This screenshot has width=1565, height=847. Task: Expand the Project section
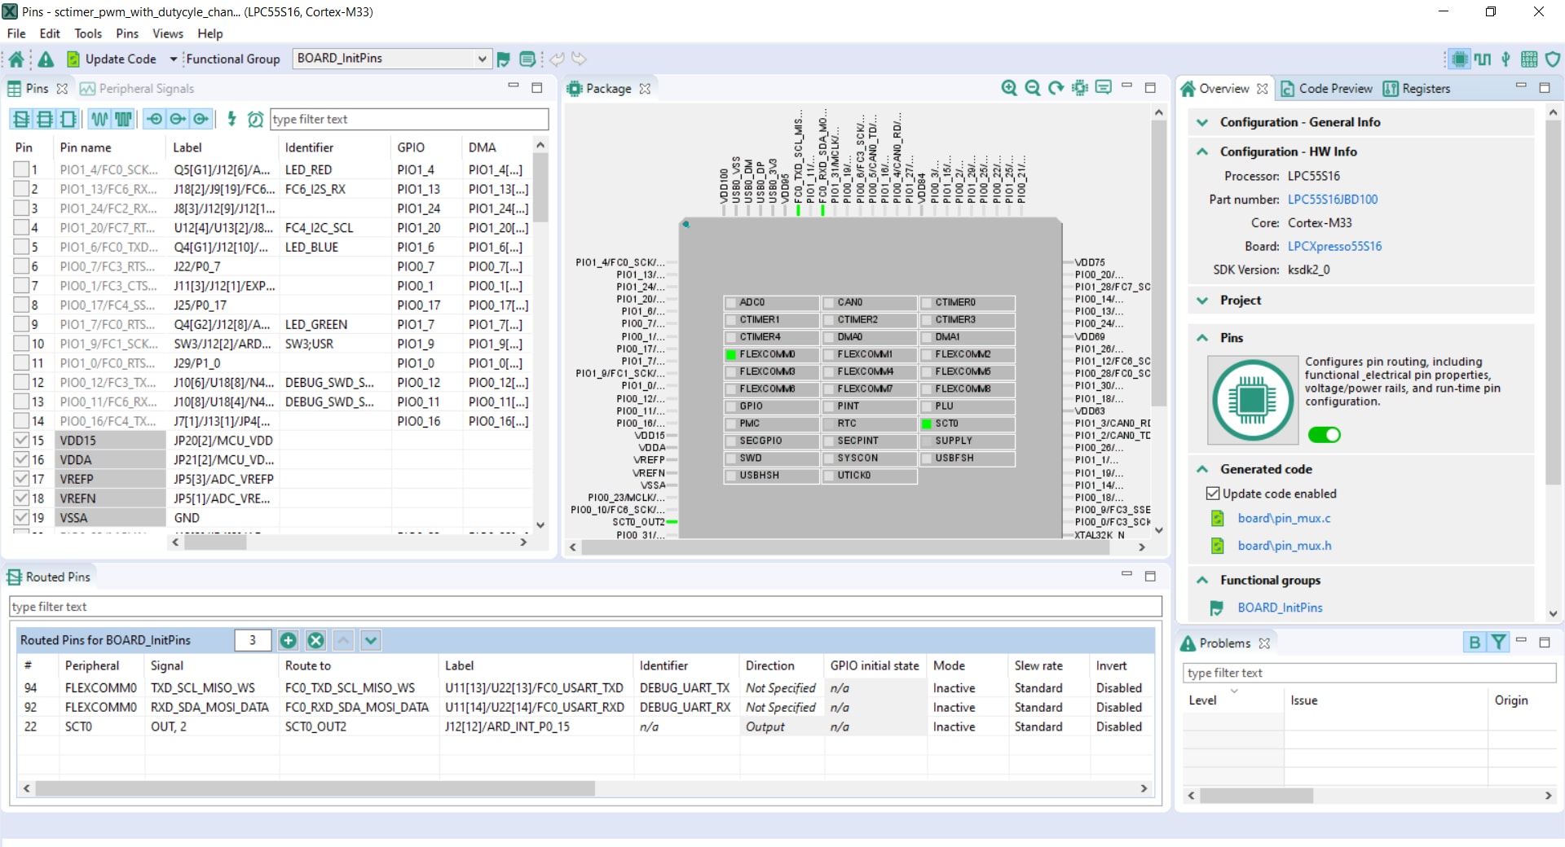1202,301
